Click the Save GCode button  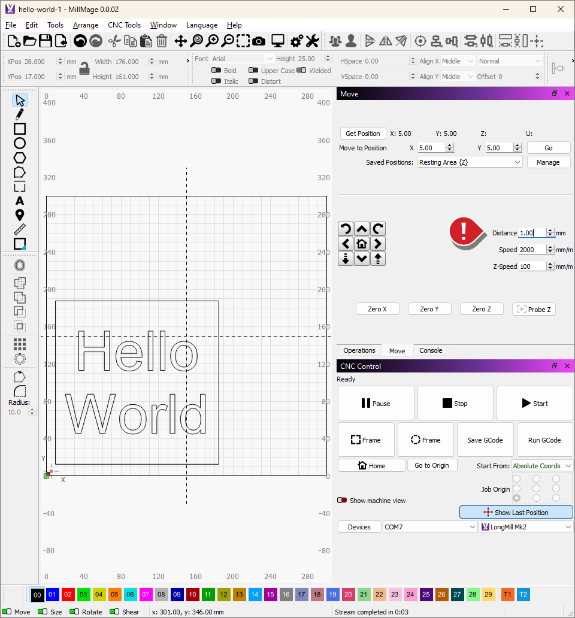pyautogui.click(x=485, y=440)
